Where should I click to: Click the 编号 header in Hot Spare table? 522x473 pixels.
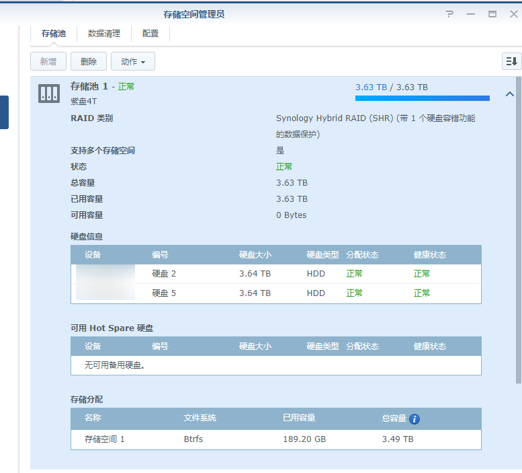coord(160,347)
